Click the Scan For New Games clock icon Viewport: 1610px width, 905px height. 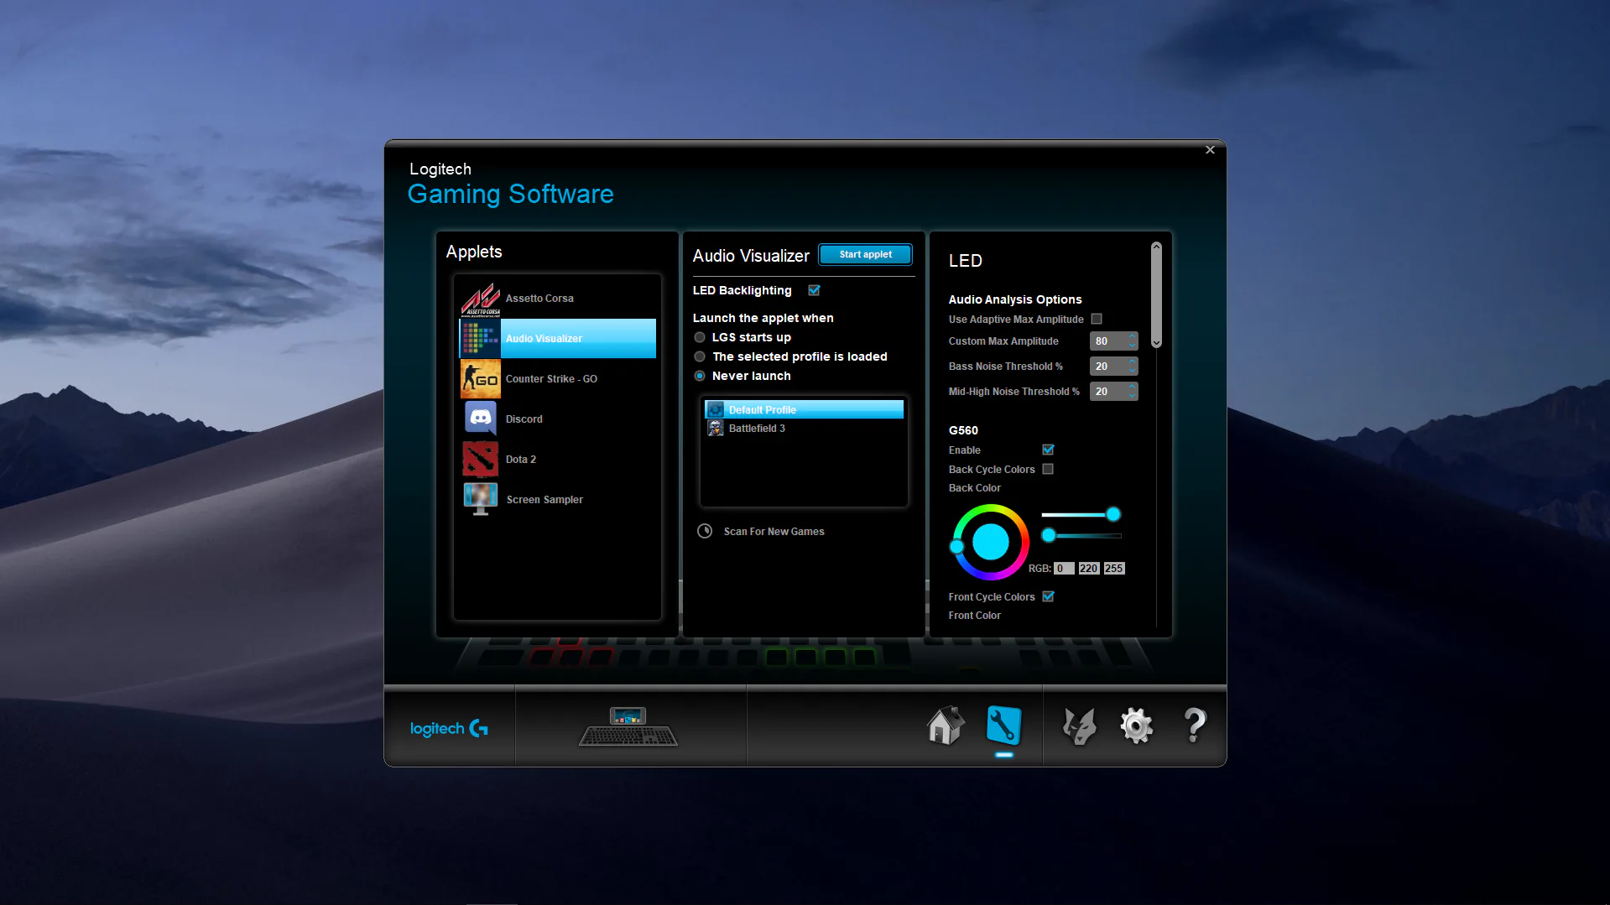[705, 531]
